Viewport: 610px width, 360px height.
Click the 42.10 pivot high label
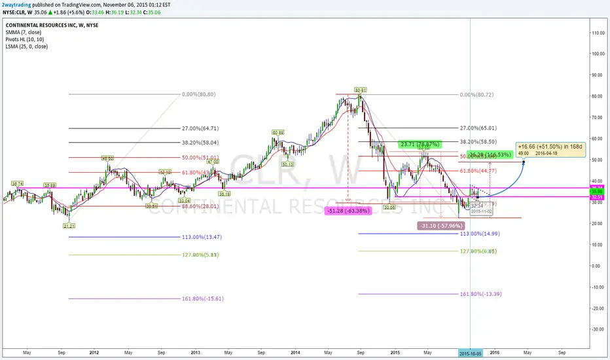(x=165, y=172)
